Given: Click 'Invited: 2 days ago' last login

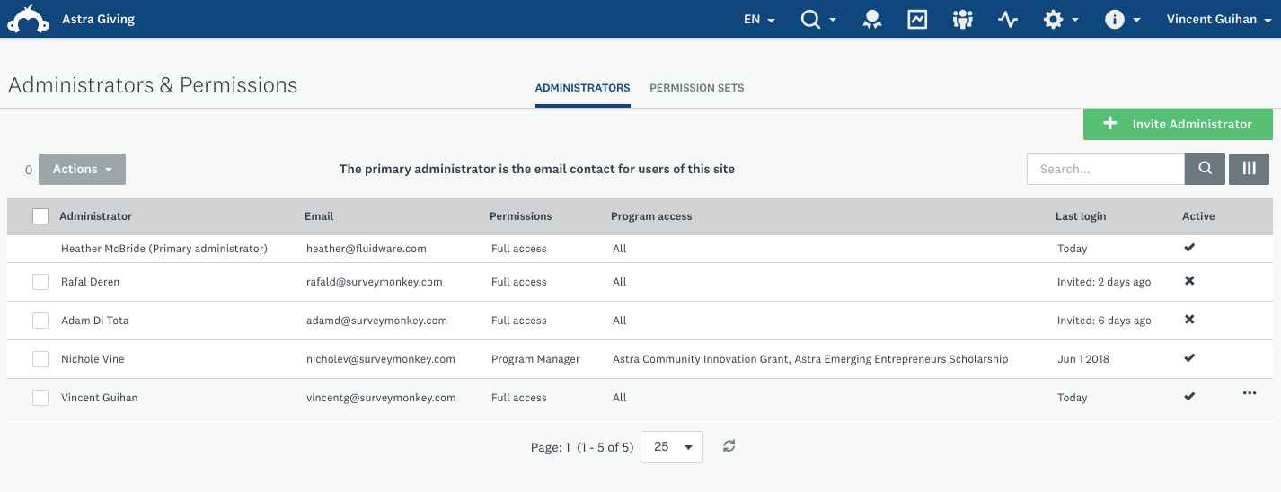Looking at the screenshot, I should pyautogui.click(x=1104, y=282).
